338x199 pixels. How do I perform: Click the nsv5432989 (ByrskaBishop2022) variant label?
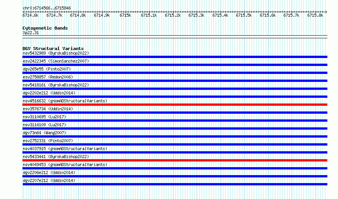point(56,53)
